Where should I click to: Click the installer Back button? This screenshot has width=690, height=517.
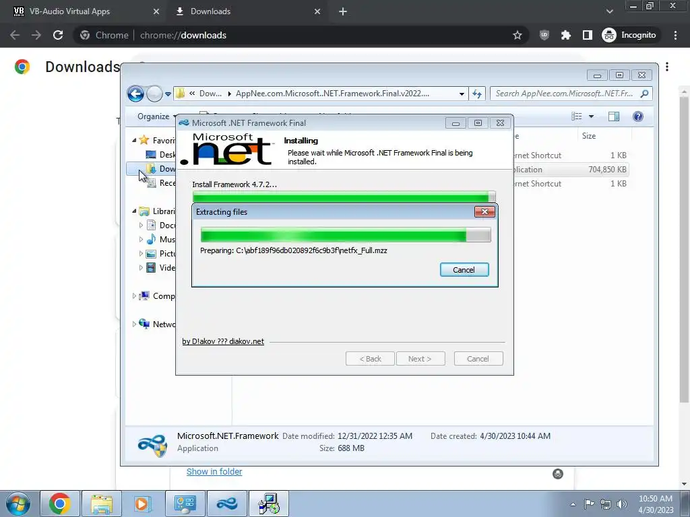point(370,359)
